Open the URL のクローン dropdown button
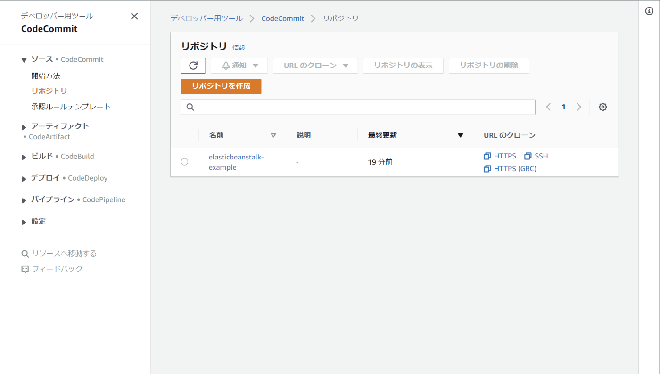The image size is (660, 374). click(x=315, y=66)
